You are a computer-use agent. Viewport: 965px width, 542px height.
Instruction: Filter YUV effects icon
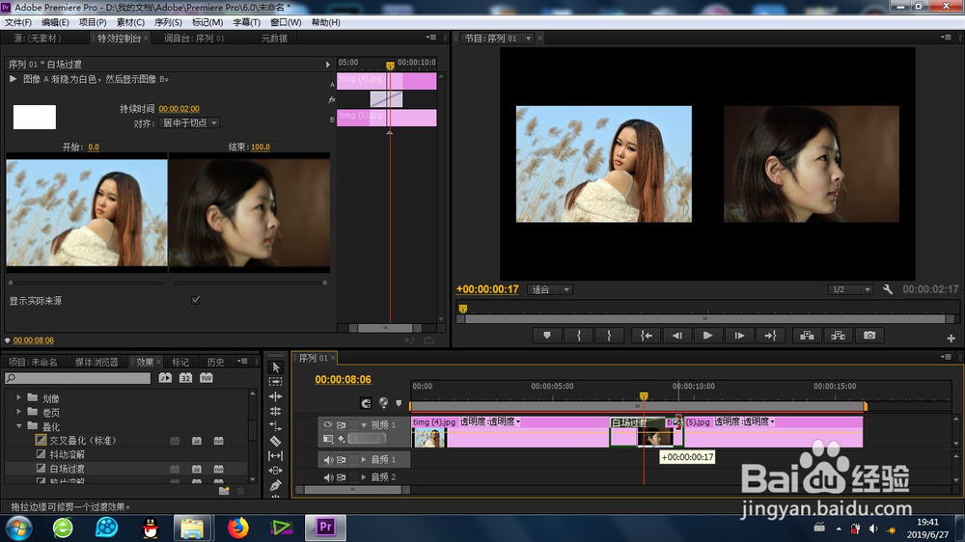[207, 378]
